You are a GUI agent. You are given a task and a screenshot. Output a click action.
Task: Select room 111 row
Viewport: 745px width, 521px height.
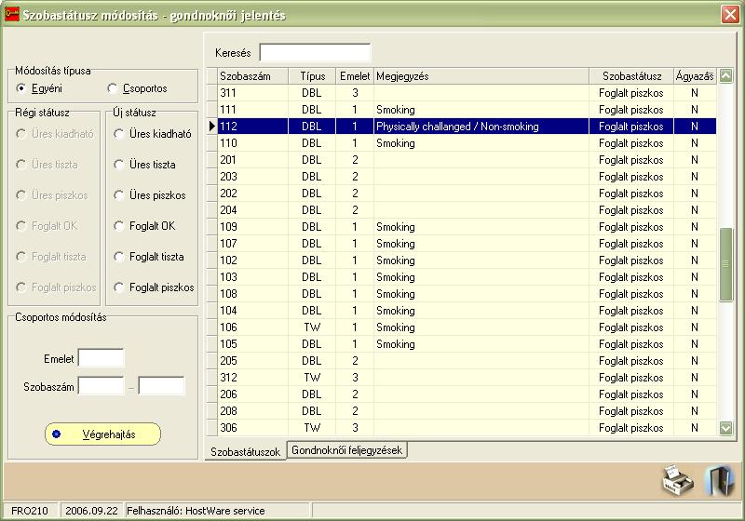[x=467, y=110]
